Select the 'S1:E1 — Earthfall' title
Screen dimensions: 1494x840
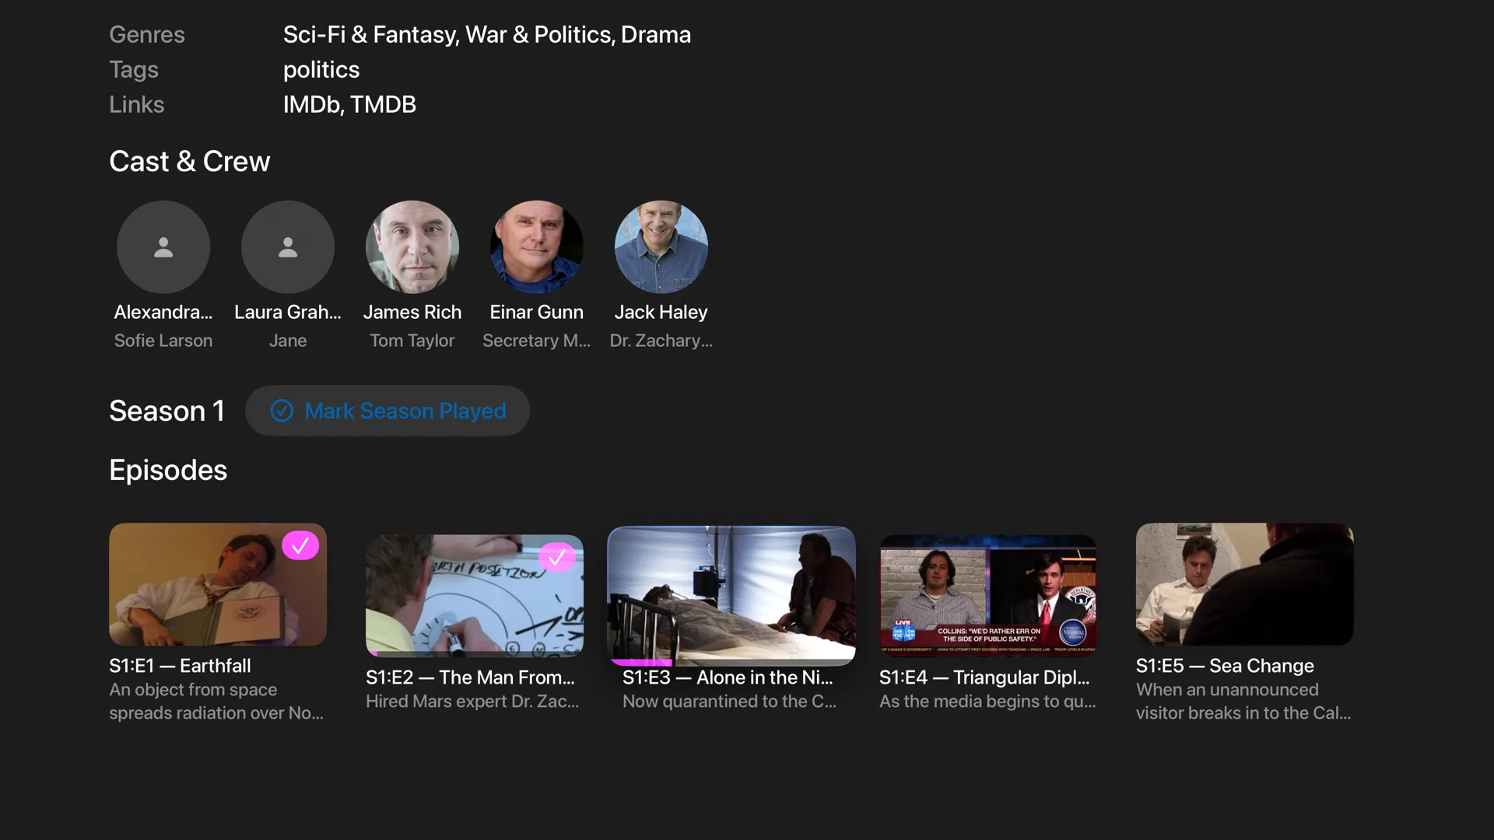[180, 666]
